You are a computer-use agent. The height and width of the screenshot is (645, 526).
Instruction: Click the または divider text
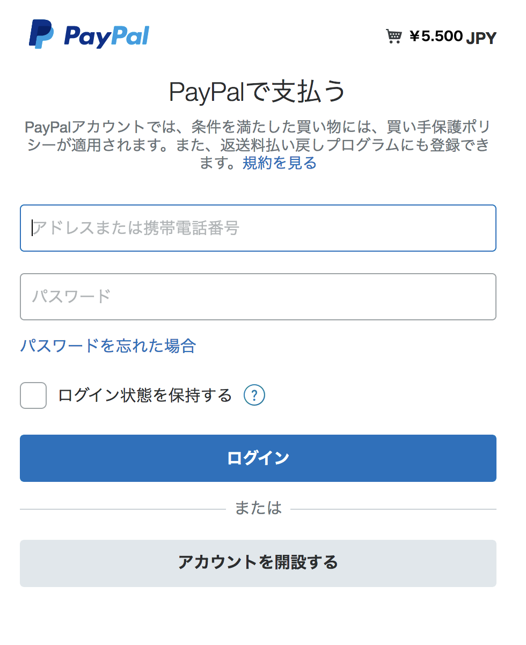(x=258, y=508)
